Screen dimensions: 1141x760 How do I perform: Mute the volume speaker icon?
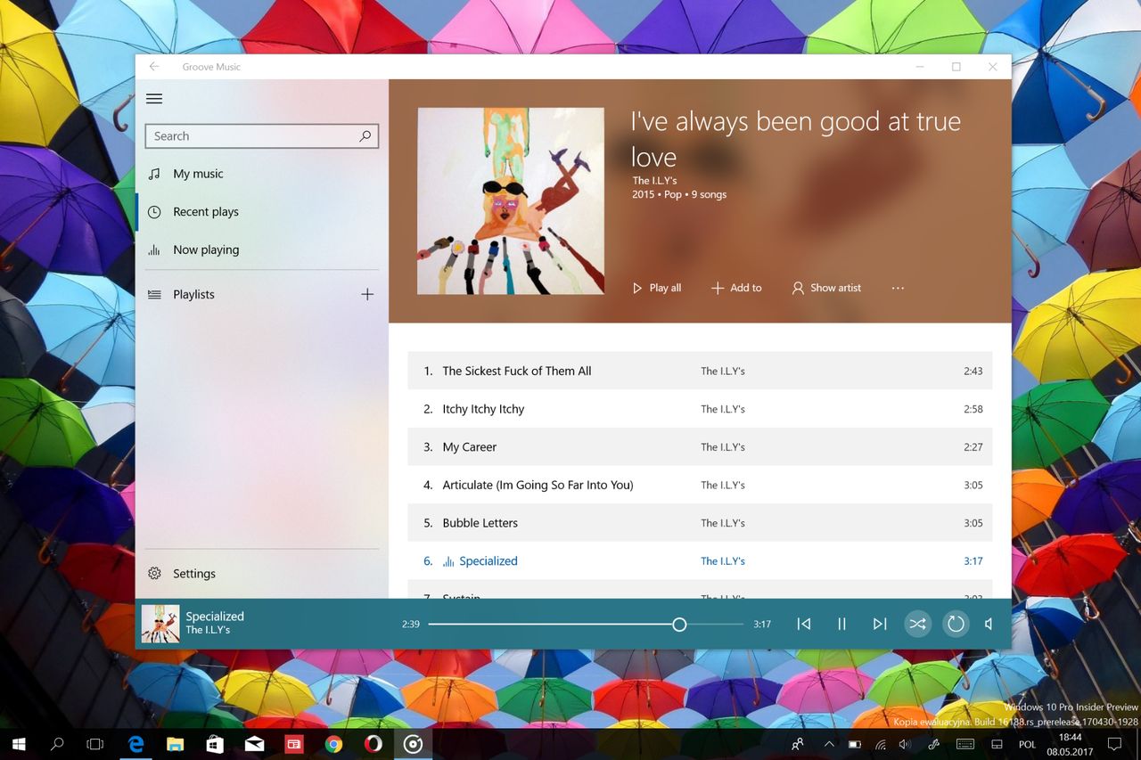989,624
